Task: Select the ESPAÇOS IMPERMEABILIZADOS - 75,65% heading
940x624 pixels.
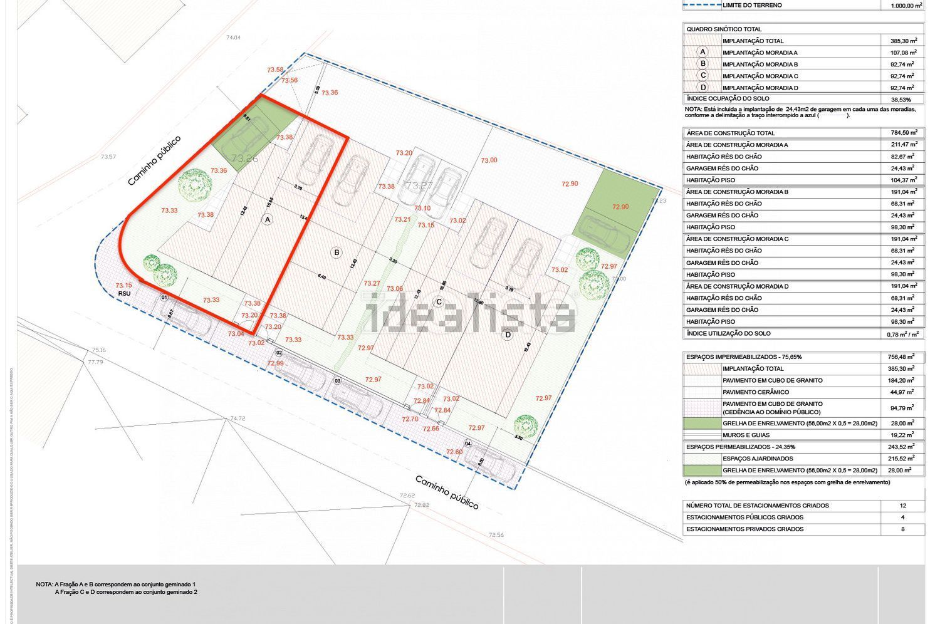Action: [744, 356]
